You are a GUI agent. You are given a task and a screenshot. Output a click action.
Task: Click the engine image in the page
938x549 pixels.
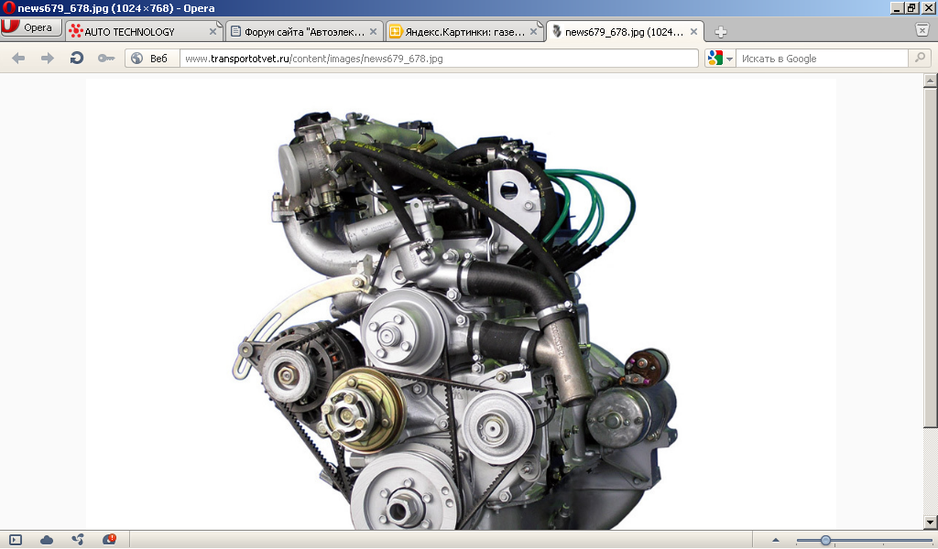[461, 304]
